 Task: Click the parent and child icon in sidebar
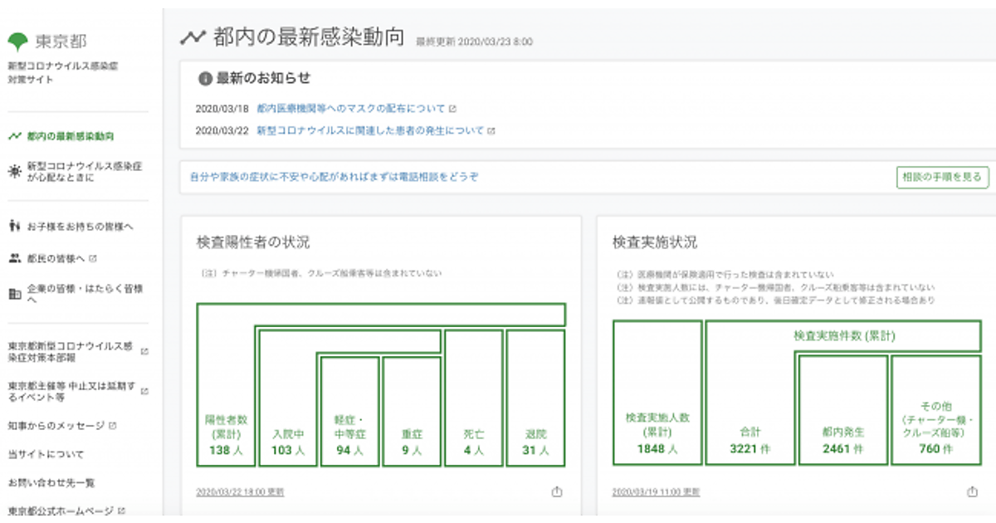tap(14, 225)
